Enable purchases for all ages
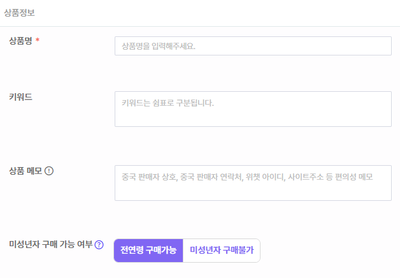Screen dimensions: 400x278 tap(148, 250)
